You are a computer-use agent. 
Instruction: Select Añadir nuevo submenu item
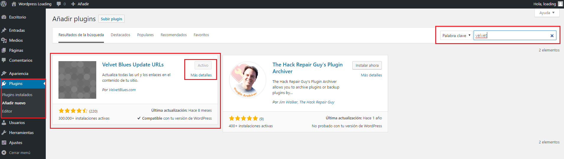[x=14, y=103]
